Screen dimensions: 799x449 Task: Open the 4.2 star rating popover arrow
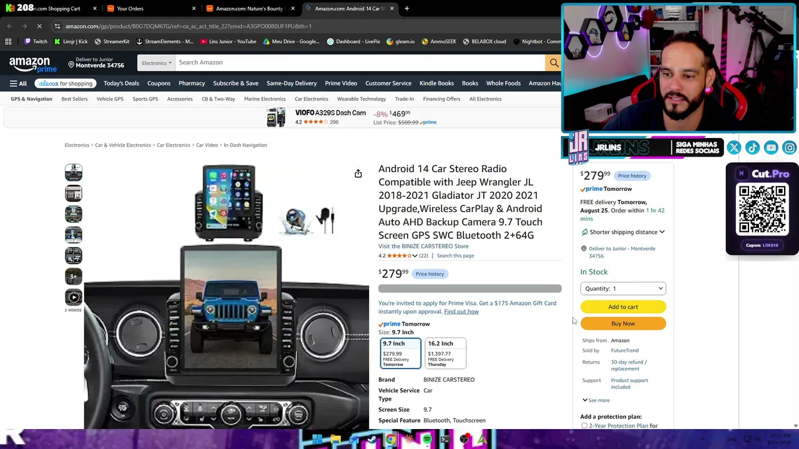[414, 256]
